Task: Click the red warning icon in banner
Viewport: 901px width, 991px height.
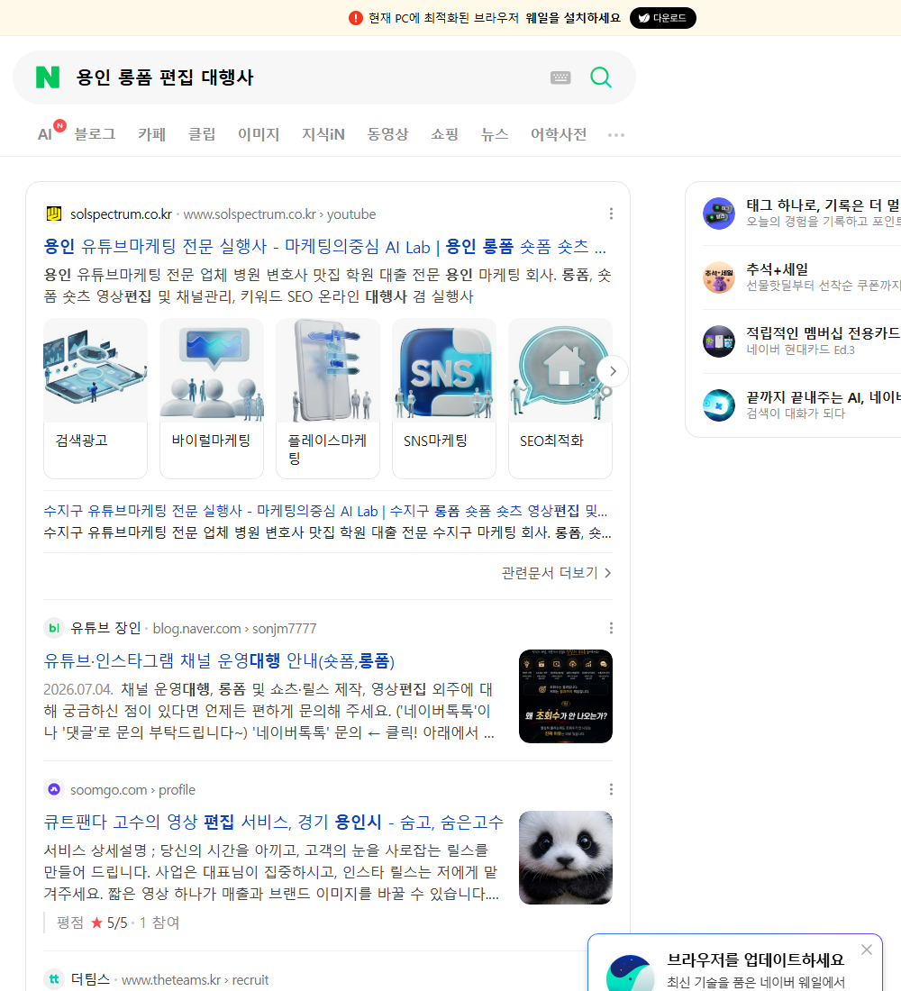Action: (x=356, y=18)
